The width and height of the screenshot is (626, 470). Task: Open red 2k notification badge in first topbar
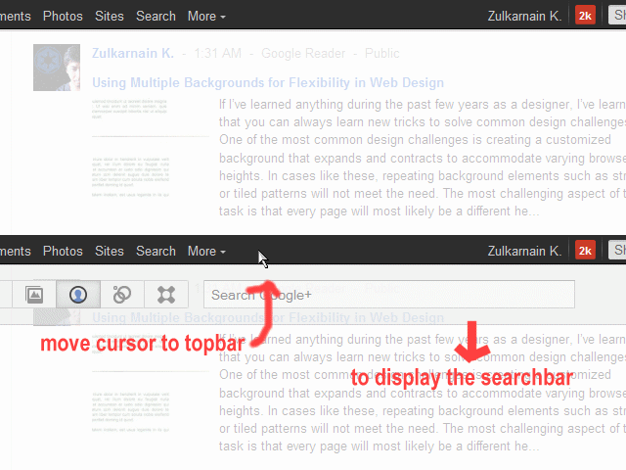[585, 16]
